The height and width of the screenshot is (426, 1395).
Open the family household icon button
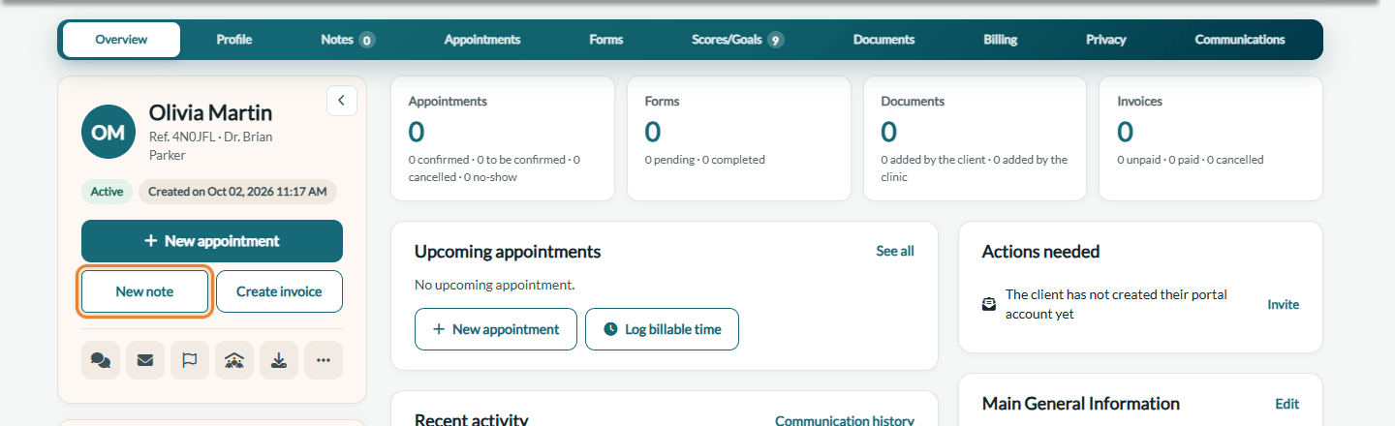tap(234, 360)
